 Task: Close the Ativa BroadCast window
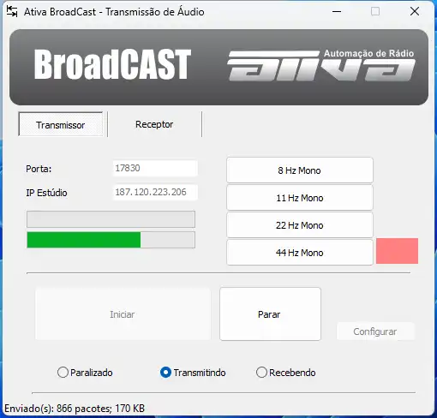[415, 11]
